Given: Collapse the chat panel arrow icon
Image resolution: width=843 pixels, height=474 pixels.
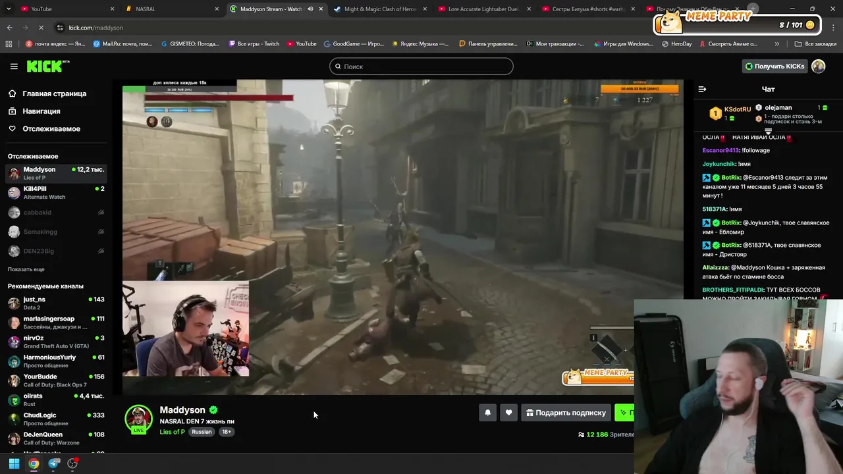Looking at the screenshot, I should [x=702, y=89].
